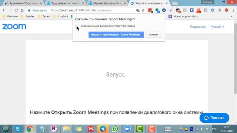
Task: Click 'Марина' Chrome profile button
Action: point(208,2)
